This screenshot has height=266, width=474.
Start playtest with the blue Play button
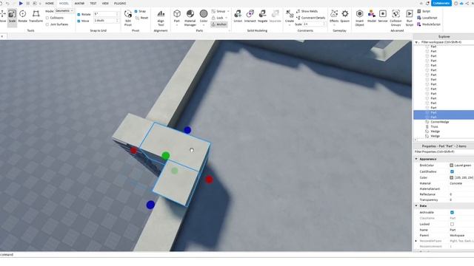click(x=21, y=3)
